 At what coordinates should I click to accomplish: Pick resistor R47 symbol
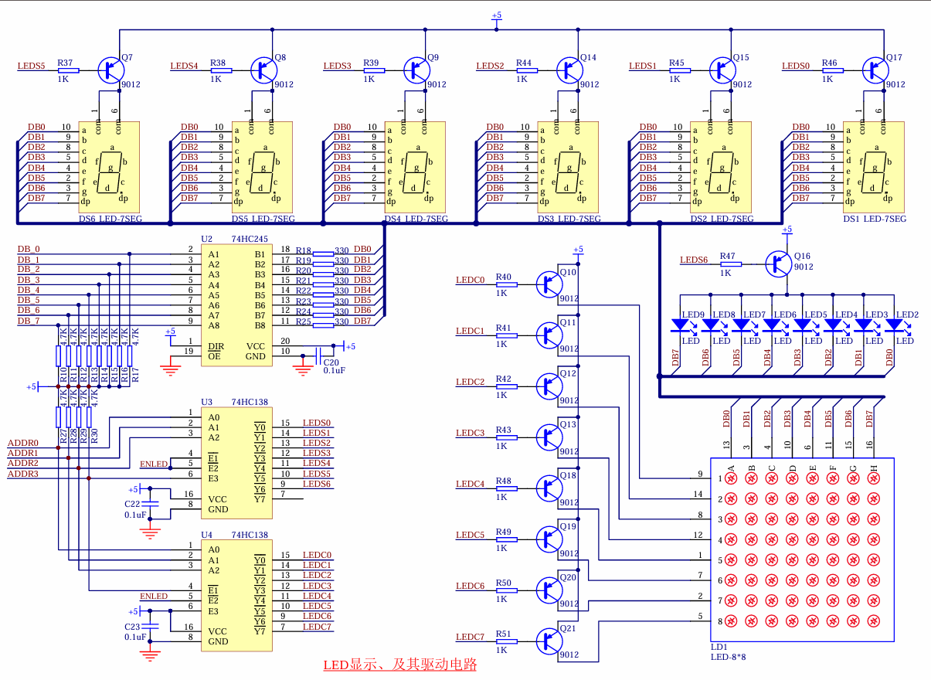pyautogui.click(x=730, y=263)
